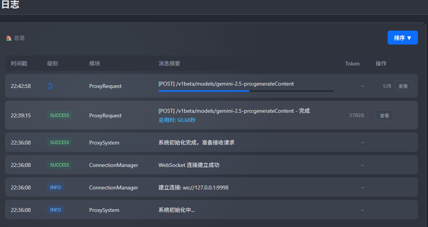The image size is (428, 227).
Task: Click INFO badge on 系统初始化中 row
Action: point(55,210)
